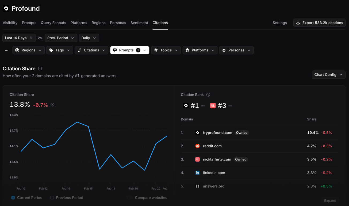Open the three-dots more filters menu
Screen dimensions: 349x206
click(7, 50)
